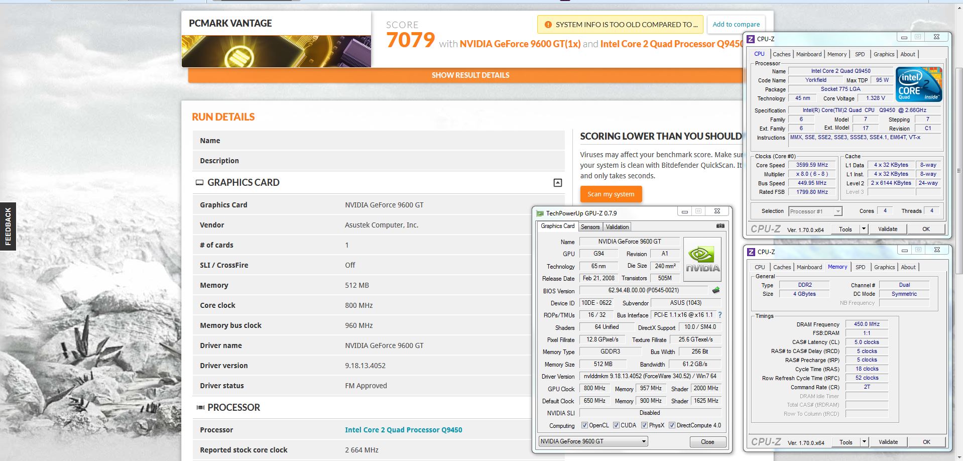Open Graphics tab in upper CPU-Z window

pos(884,54)
